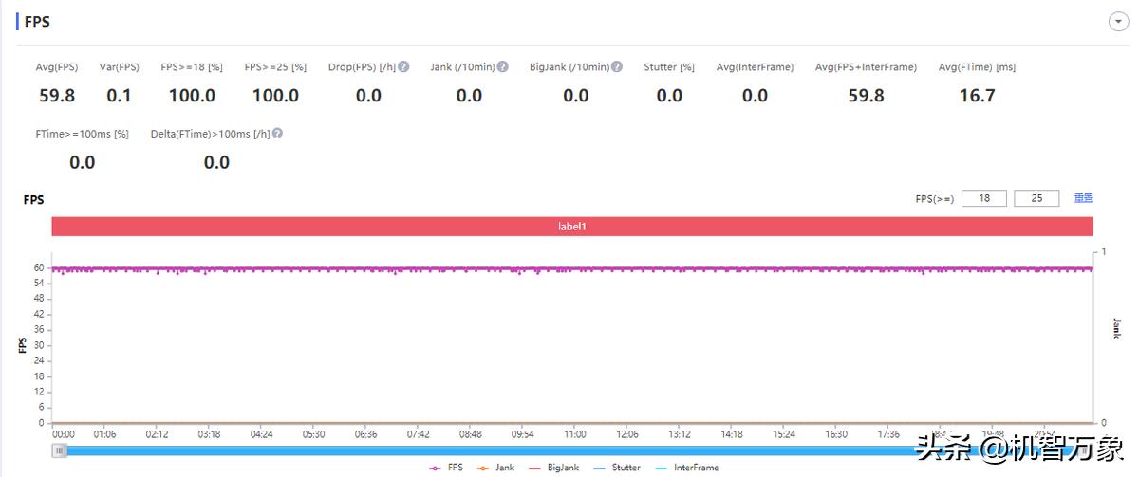Click the FPS threshold field showing 25

point(1036,198)
